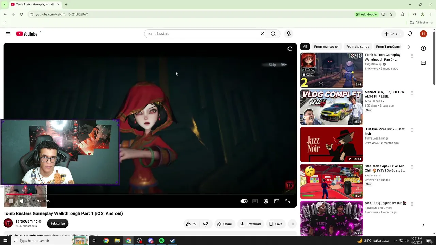Open options for 5m GODS video
The width and height of the screenshot is (436, 245).
(412, 204)
